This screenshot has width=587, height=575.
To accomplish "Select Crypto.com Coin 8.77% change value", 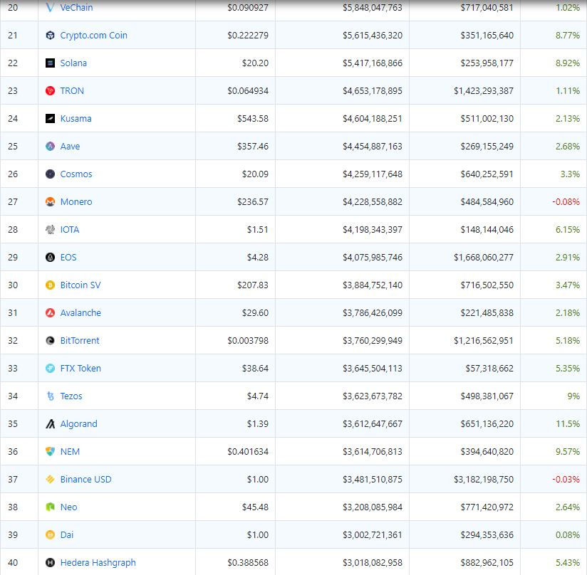I will [x=568, y=35].
